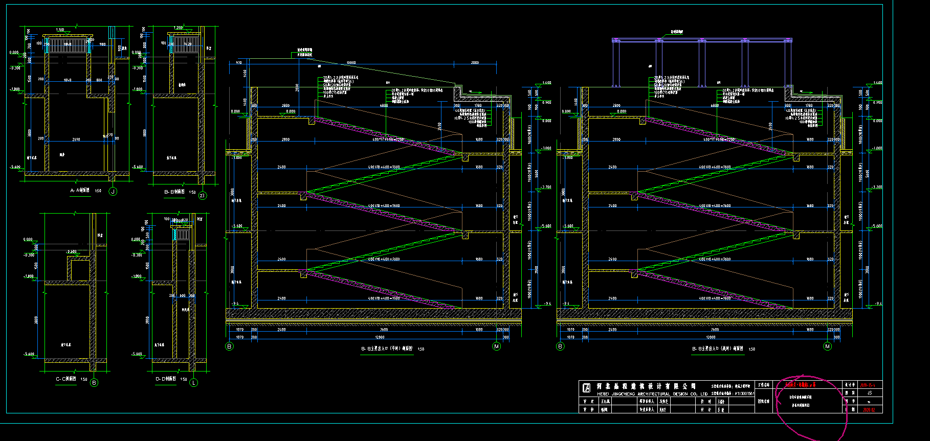The height and width of the screenshot is (441, 930).
Task: Select the 'A-A剖面图' section title
Action: point(79,190)
